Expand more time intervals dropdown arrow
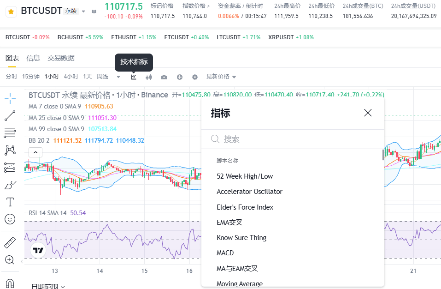This screenshot has width=441, height=289. point(118,77)
